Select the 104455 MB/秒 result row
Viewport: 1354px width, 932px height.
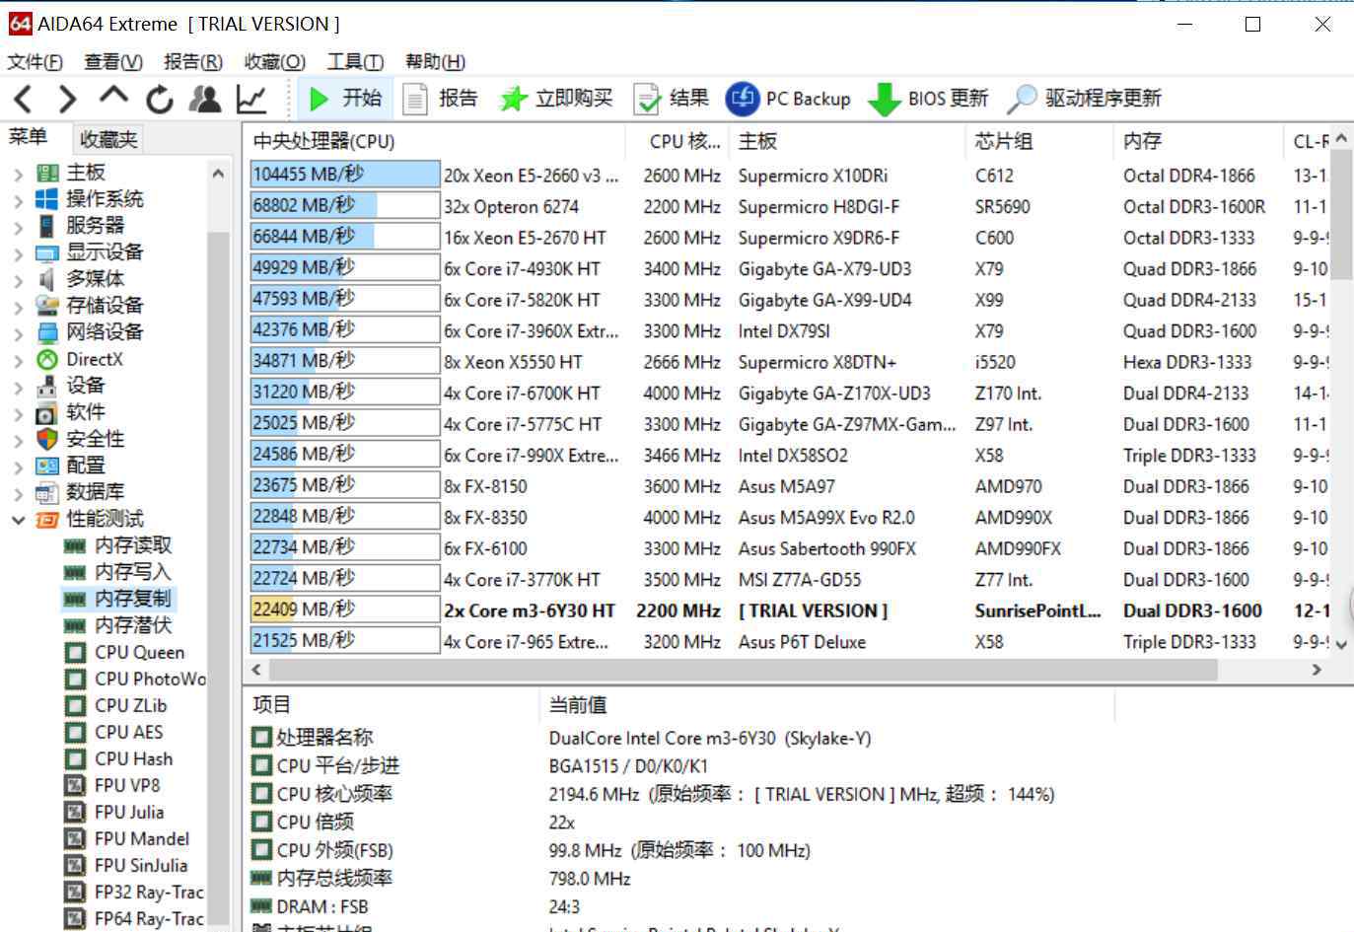click(789, 176)
